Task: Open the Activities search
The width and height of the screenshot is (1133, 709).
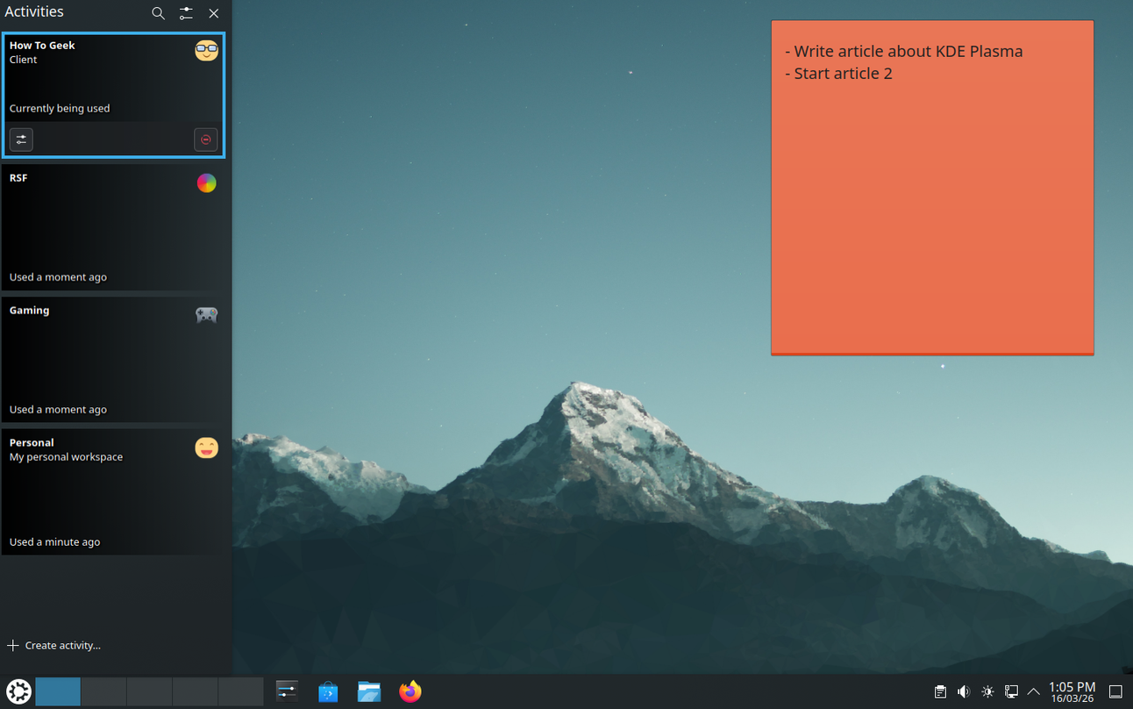Action: (158, 13)
